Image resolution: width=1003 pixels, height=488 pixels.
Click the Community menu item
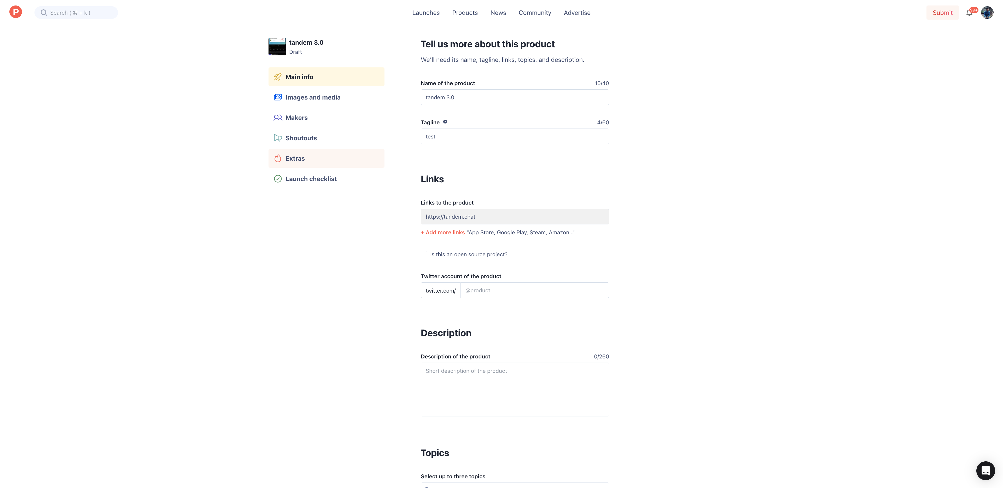click(x=535, y=12)
